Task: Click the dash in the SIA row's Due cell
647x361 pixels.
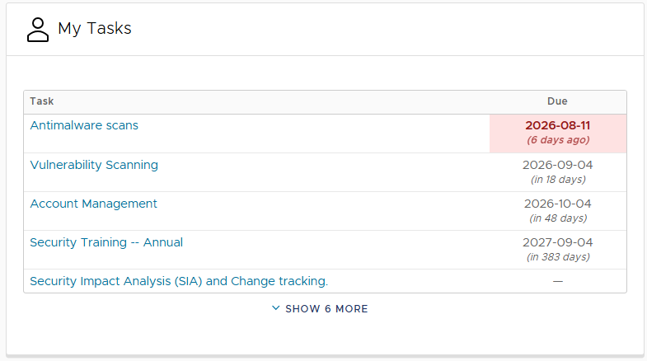Action: click(558, 281)
